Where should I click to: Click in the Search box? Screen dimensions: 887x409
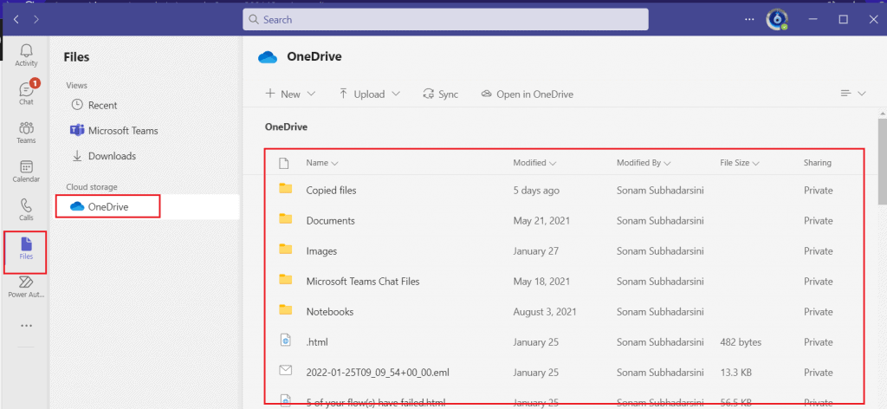(445, 20)
